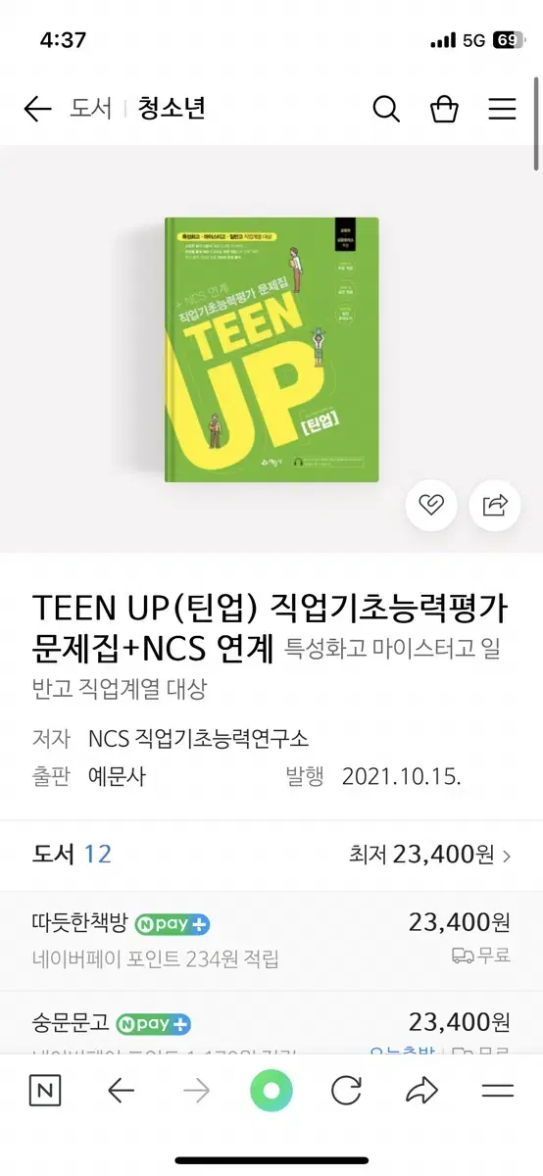543x1176 pixels.
Task: Reload page with refresh icon
Action: pyautogui.click(x=346, y=1091)
